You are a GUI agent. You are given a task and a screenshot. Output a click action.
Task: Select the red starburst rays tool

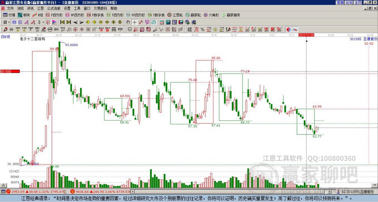point(82,29)
